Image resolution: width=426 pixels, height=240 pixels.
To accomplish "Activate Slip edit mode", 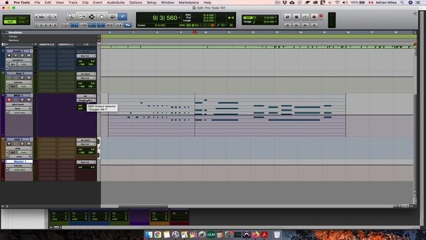I will (x=10, y=22).
